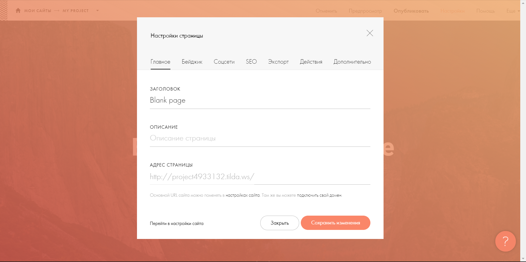Open the Дополнительно tab
526x262 pixels.
(352, 62)
